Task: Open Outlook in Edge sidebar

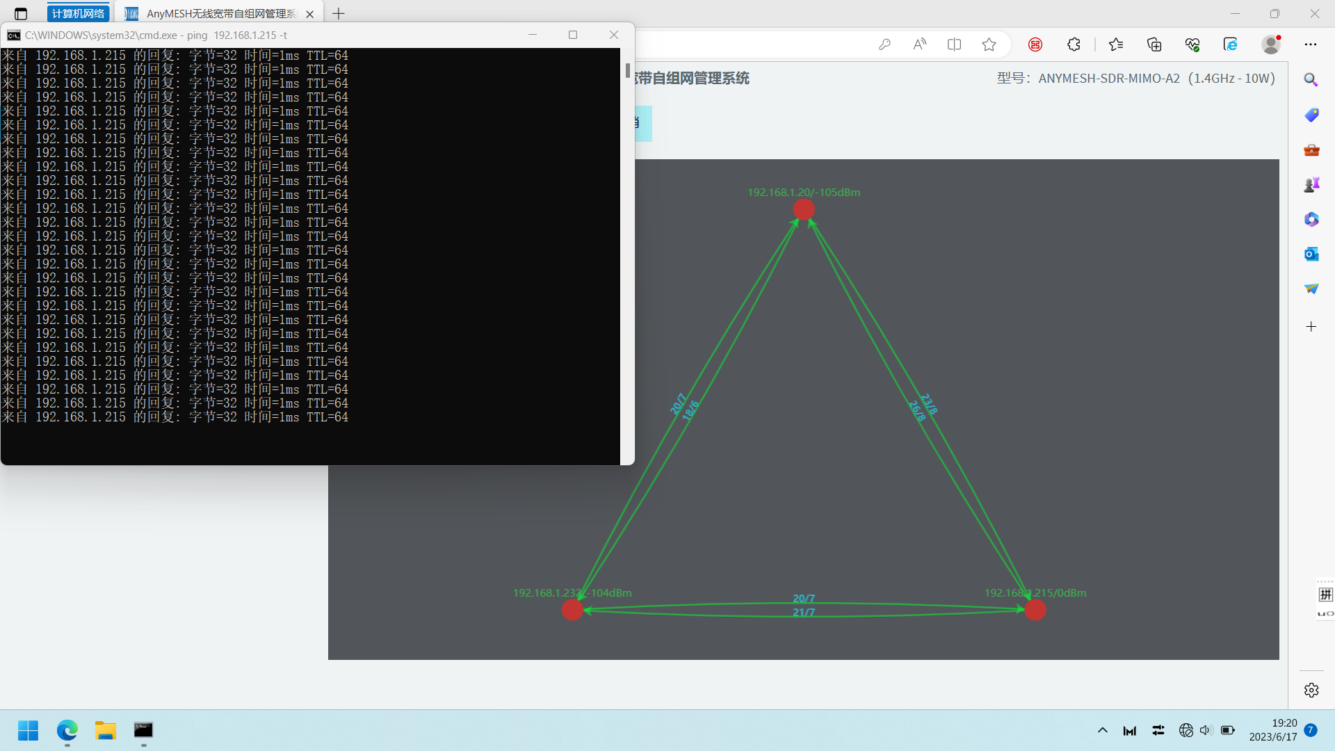Action: [1311, 254]
